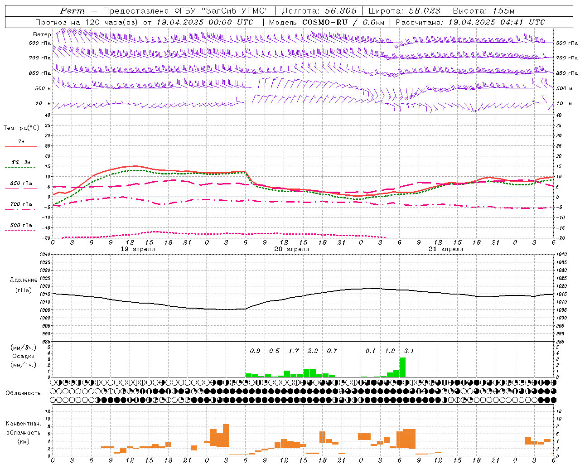Image resolution: width=580 pixels, height=464 pixels.
Task: Click the latitude value "Широта: 58.023"
Action: [404, 11]
